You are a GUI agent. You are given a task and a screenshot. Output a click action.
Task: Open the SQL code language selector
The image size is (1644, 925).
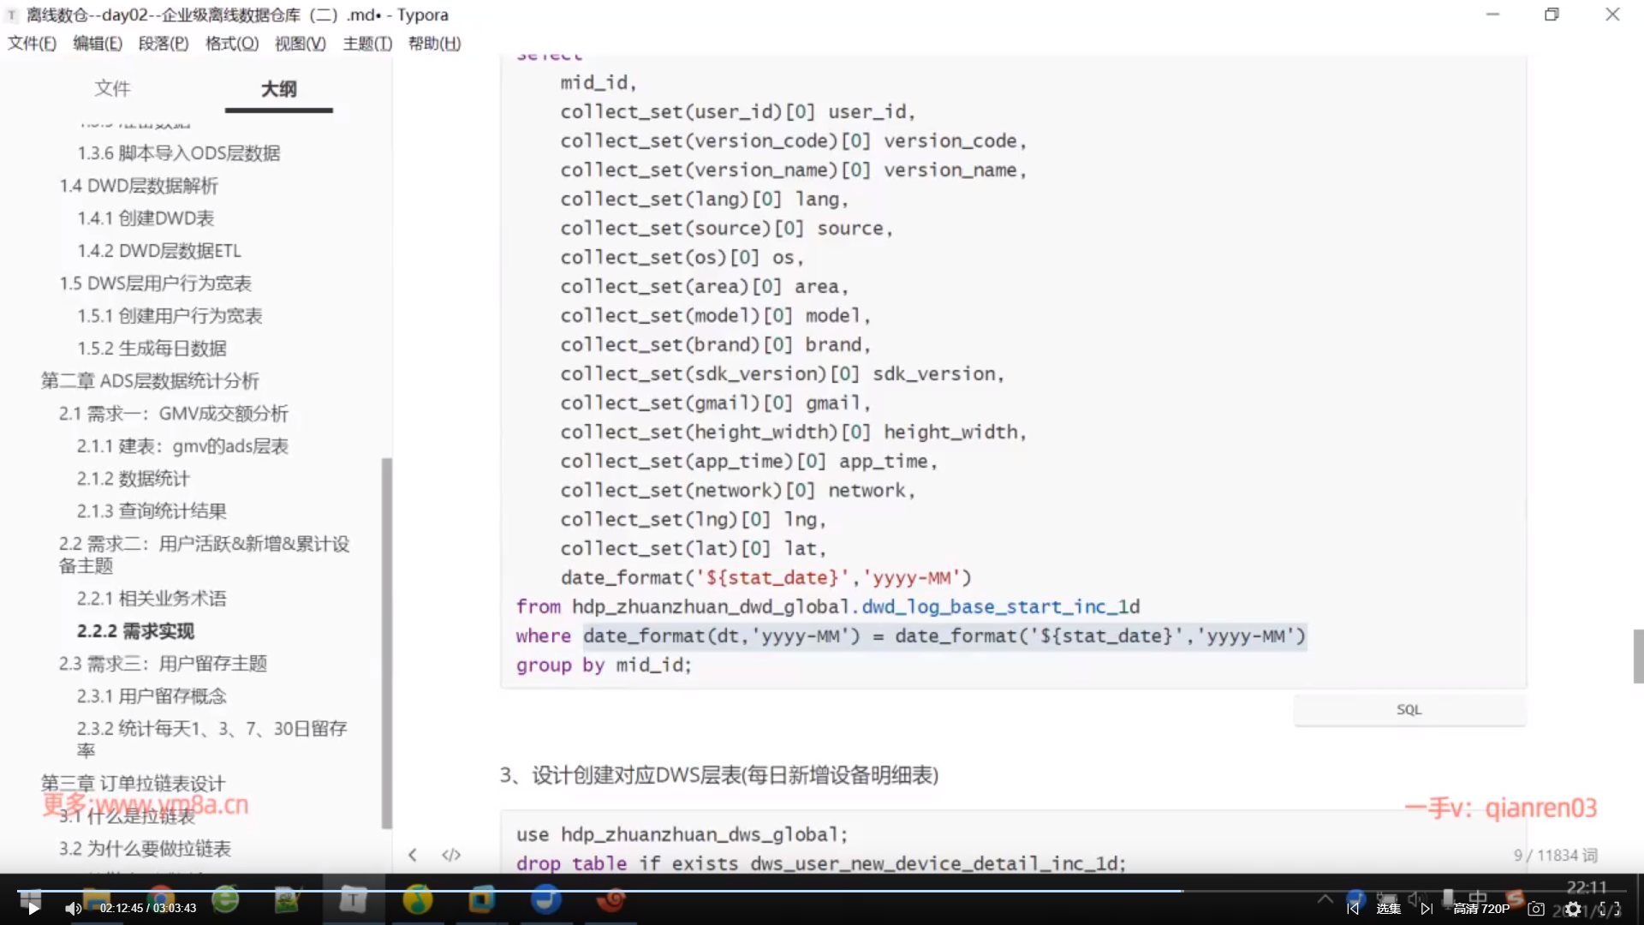tap(1409, 710)
